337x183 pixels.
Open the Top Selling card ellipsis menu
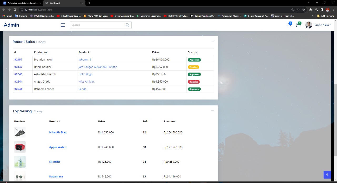[213, 110]
